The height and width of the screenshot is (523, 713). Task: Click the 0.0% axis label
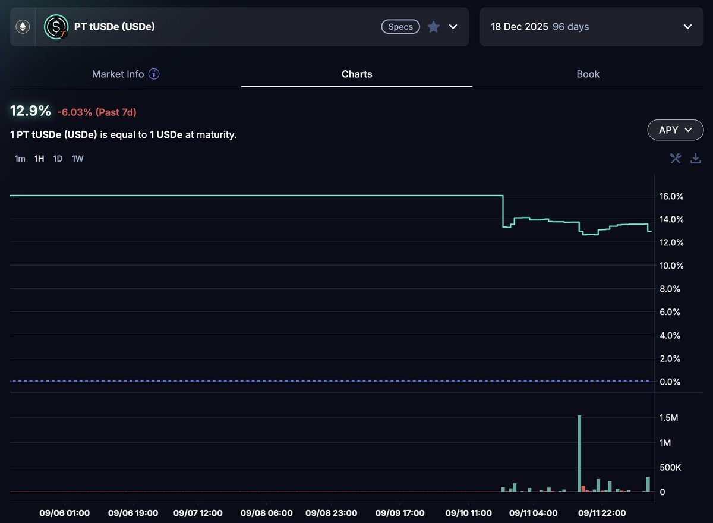tap(671, 382)
